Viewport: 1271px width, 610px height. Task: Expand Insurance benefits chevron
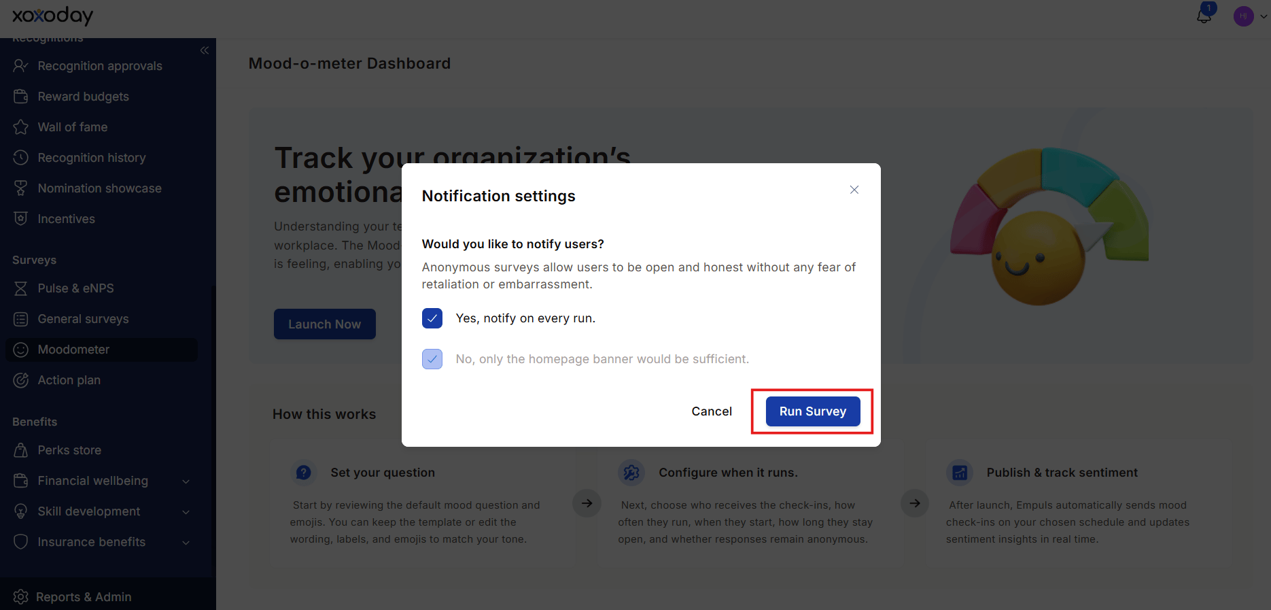click(x=186, y=543)
